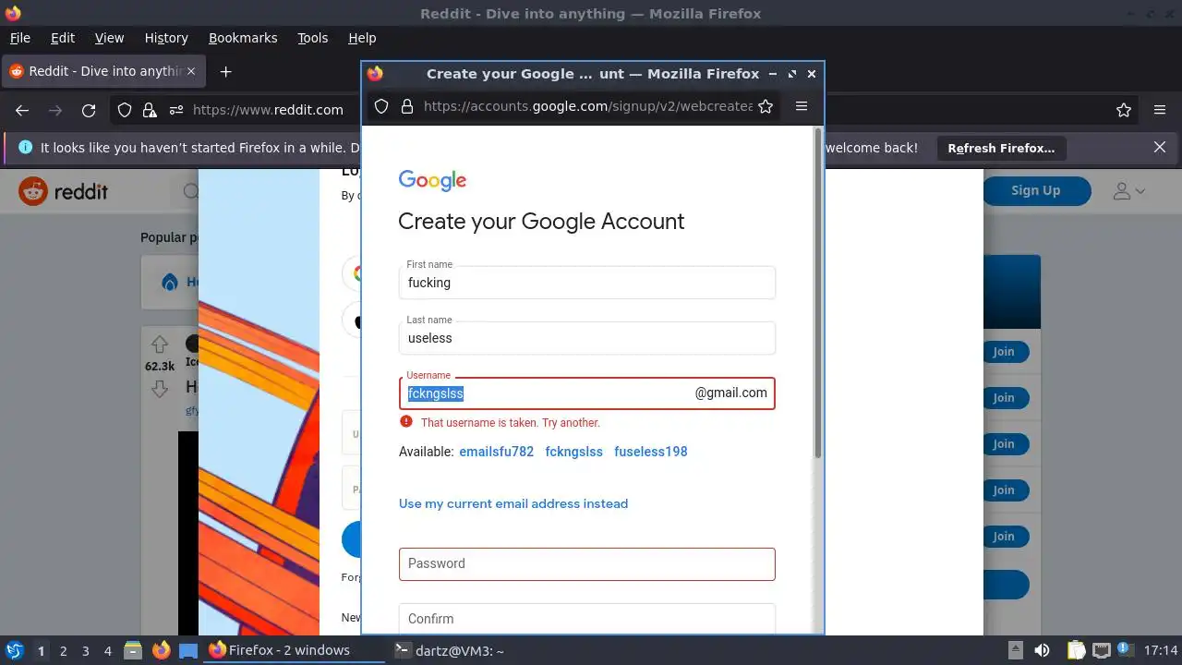Image resolution: width=1182 pixels, height=665 pixels.
Task: Click the eject removable media tray icon
Action: (x=1015, y=650)
